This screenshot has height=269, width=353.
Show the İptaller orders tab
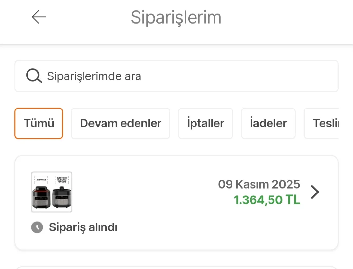(x=206, y=123)
